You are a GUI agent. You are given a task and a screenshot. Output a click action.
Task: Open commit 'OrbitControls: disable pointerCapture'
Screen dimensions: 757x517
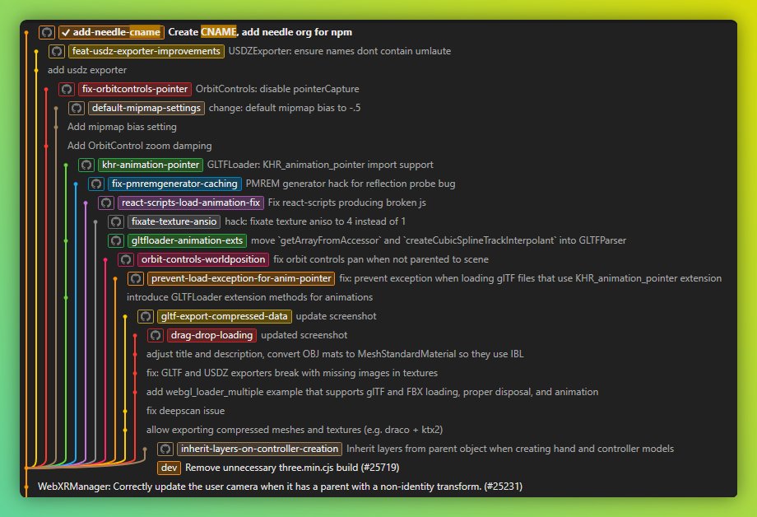(x=277, y=89)
